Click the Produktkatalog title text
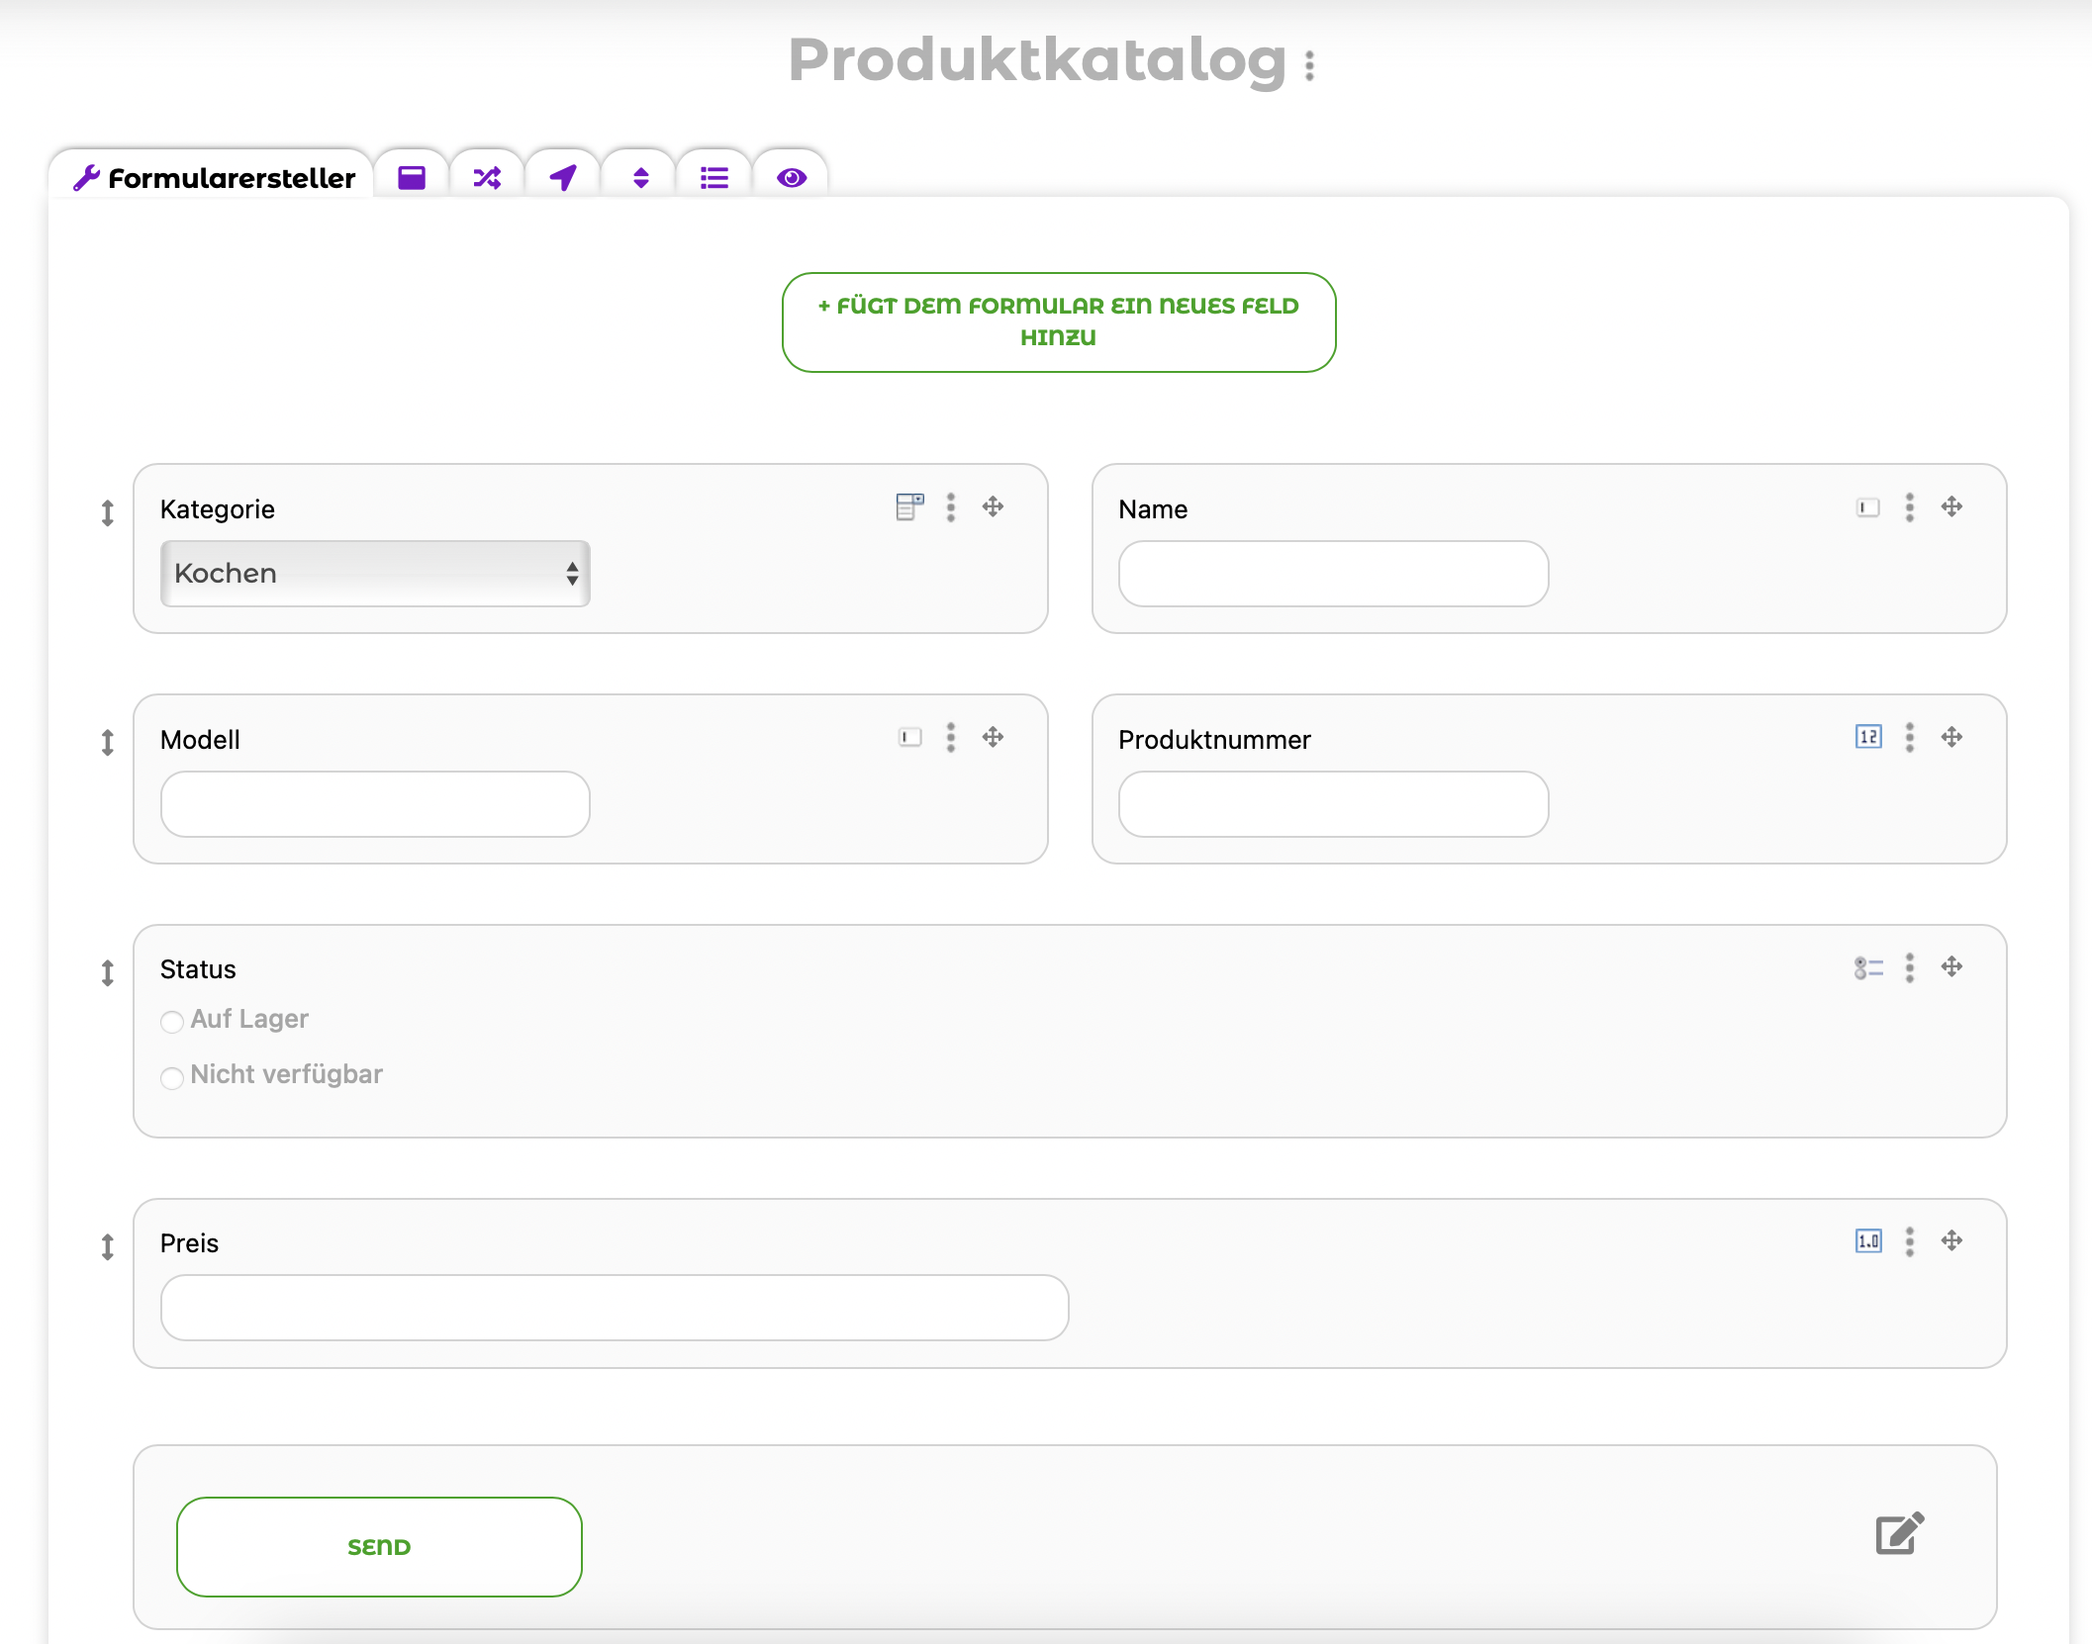The height and width of the screenshot is (1644, 2092). tap(1037, 61)
